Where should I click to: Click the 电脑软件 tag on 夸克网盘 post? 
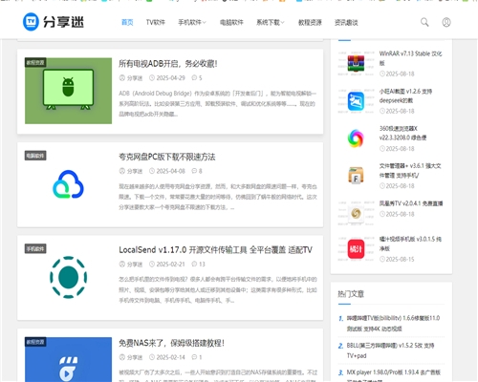35,156
